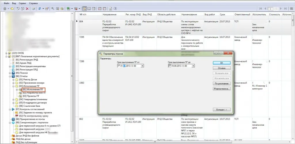Viewport: 295px width, 144px height.
Task: Click the help question mark toolbar icon
Action: click(x=115, y=9)
